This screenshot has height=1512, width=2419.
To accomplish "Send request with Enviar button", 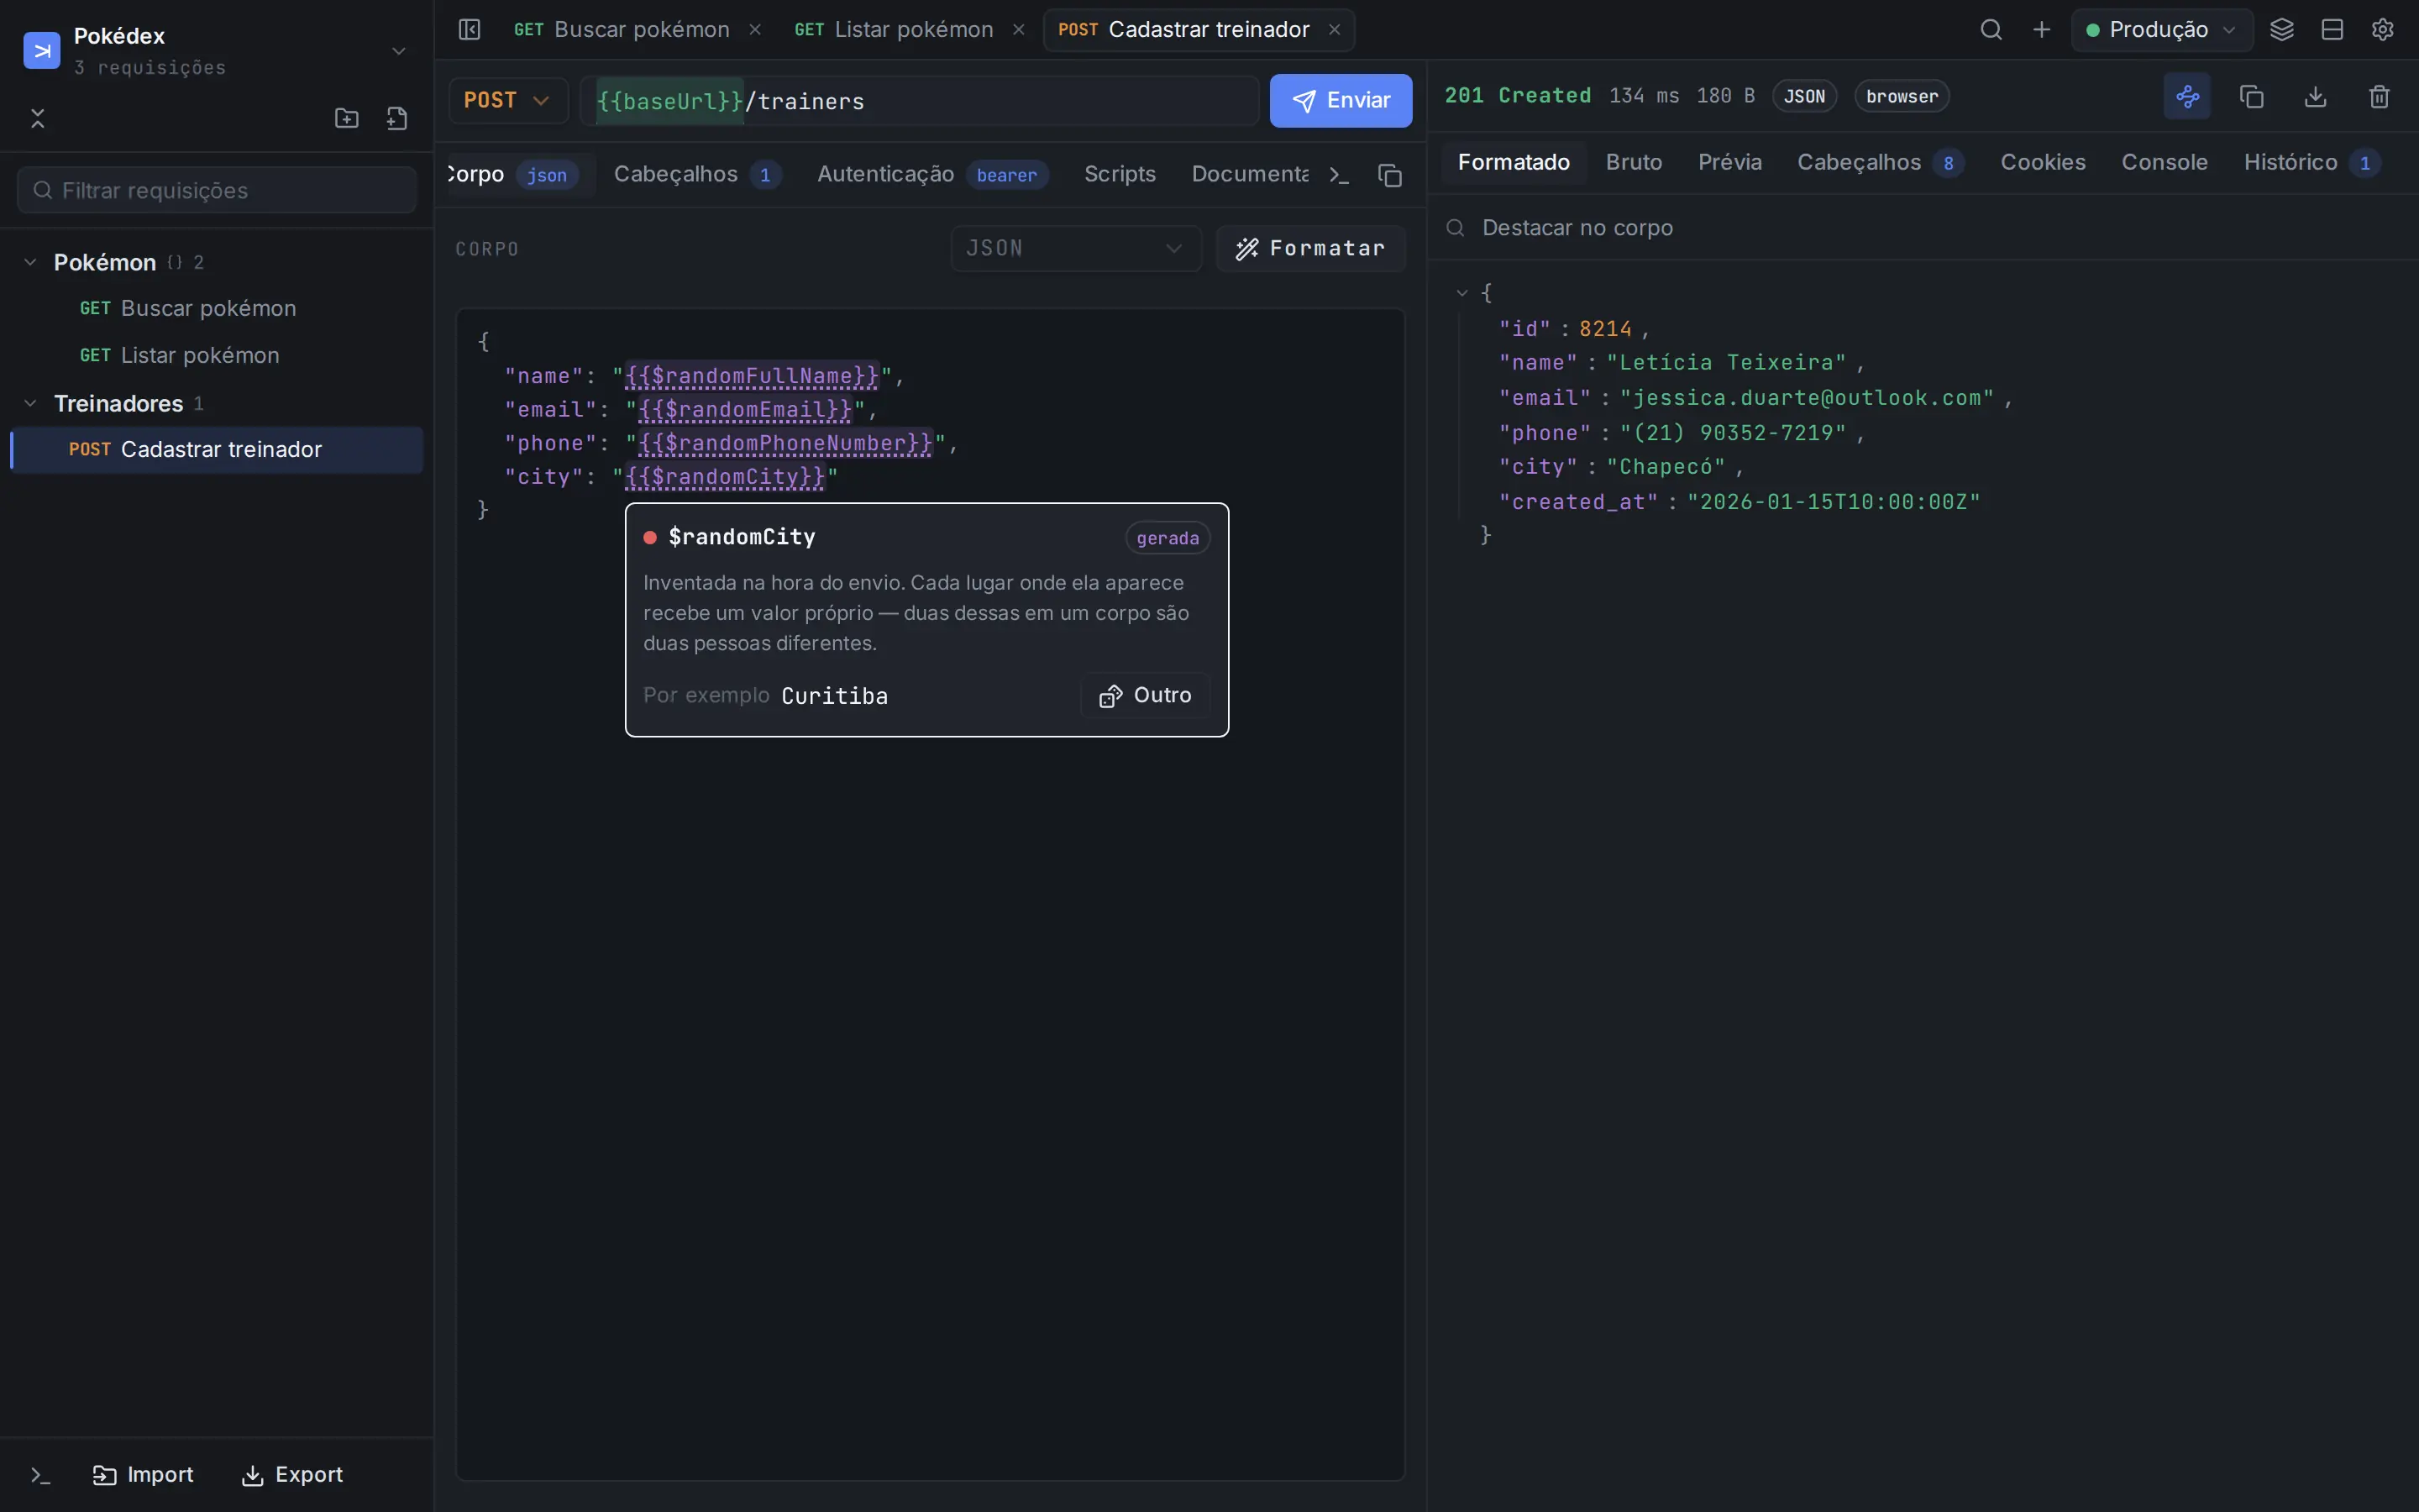I will coord(1341,100).
